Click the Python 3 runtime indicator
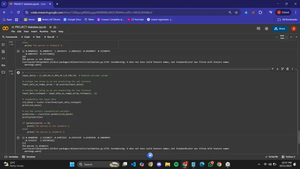300x169 pixels. (x=289, y=157)
